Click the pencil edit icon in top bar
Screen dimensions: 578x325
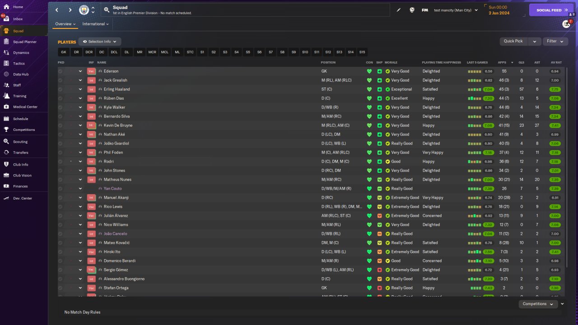pos(399,10)
